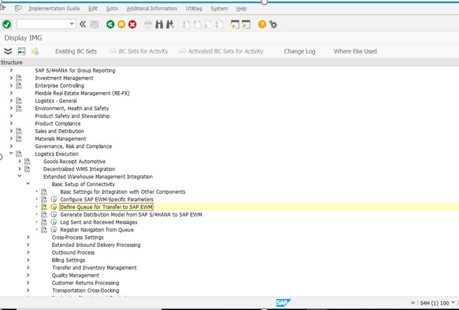Click execute icon for Define Queue for Transfer
Image resolution: width=459 pixels, height=310 pixels.
54,207
